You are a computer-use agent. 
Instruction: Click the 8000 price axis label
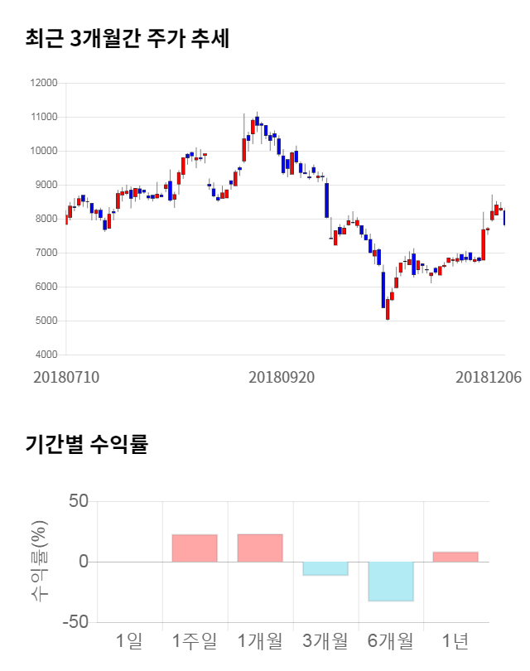click(x=46, y=220)
